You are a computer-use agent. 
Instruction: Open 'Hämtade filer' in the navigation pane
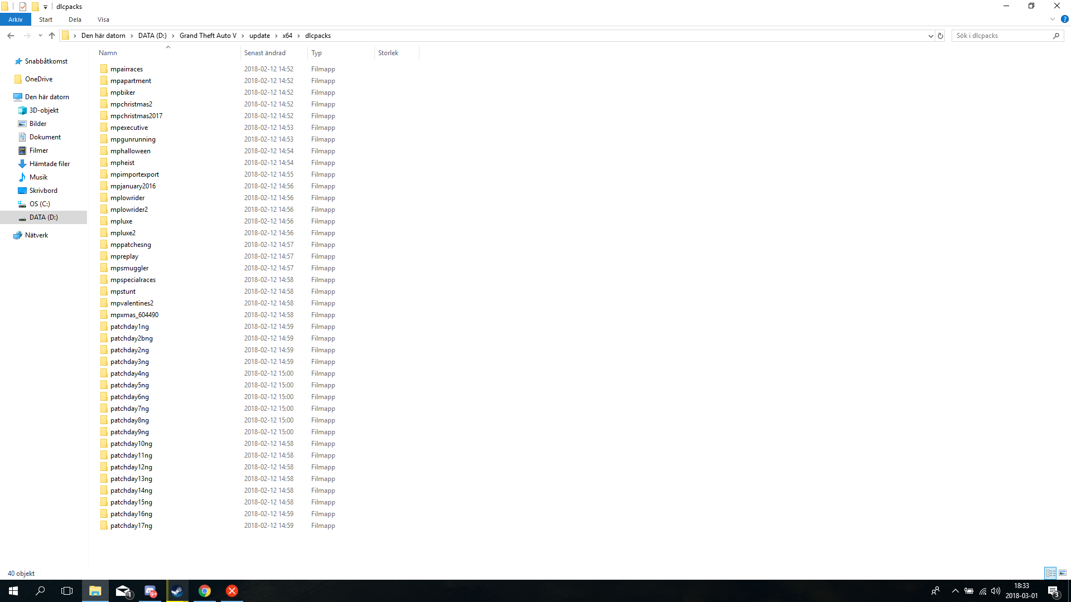click(x=50, y=164)
